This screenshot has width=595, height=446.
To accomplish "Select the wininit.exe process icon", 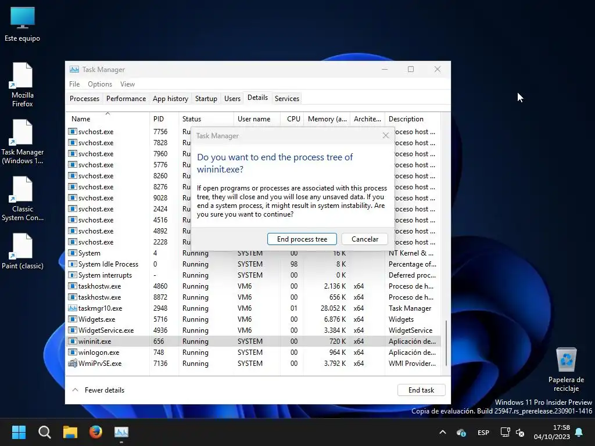I will tap(73, 341).
